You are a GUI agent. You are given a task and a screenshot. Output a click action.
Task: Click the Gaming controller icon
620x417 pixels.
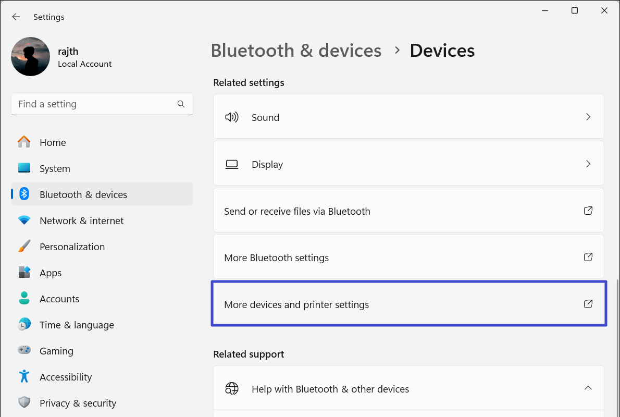(x=24, y=351)
